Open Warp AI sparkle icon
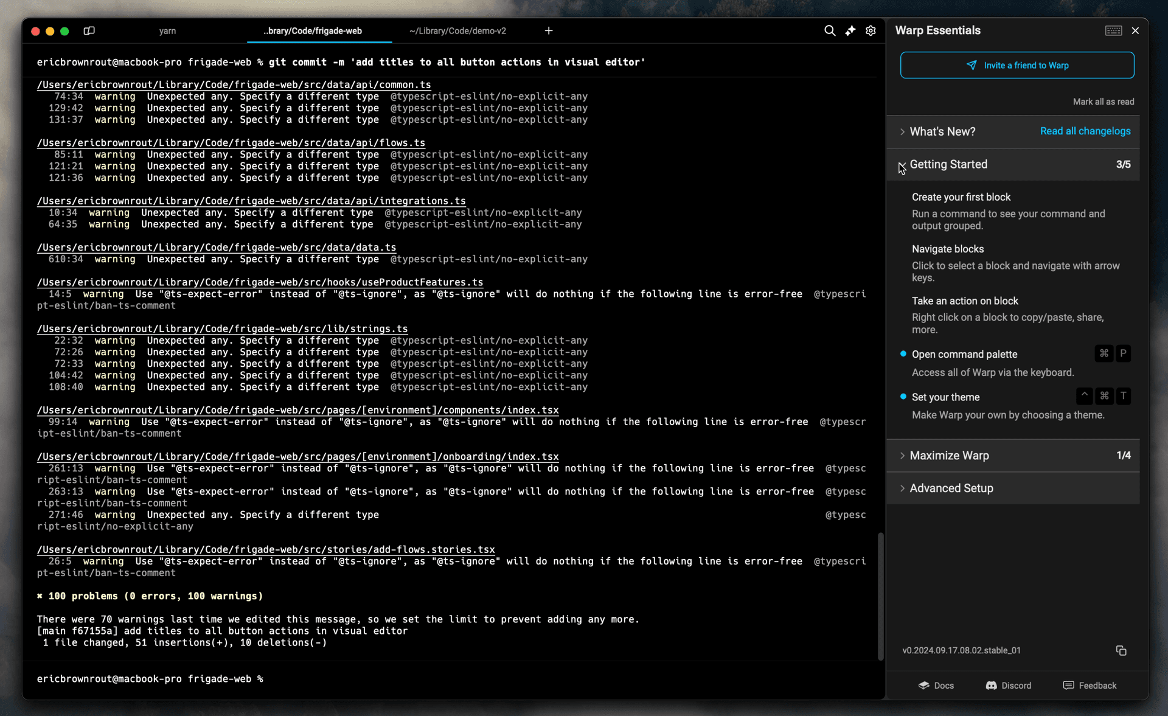 tap(850, 30)
